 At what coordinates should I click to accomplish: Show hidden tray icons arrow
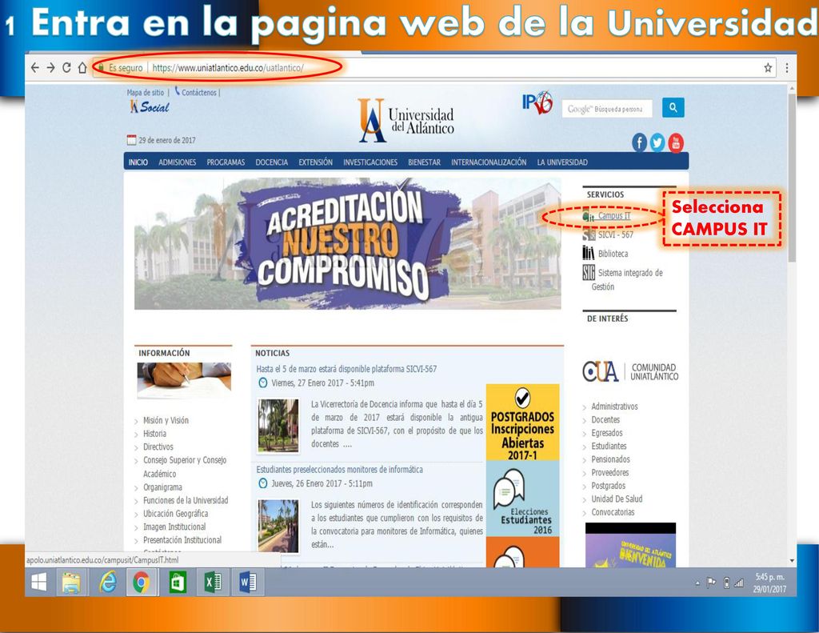[x=697, y=583]
